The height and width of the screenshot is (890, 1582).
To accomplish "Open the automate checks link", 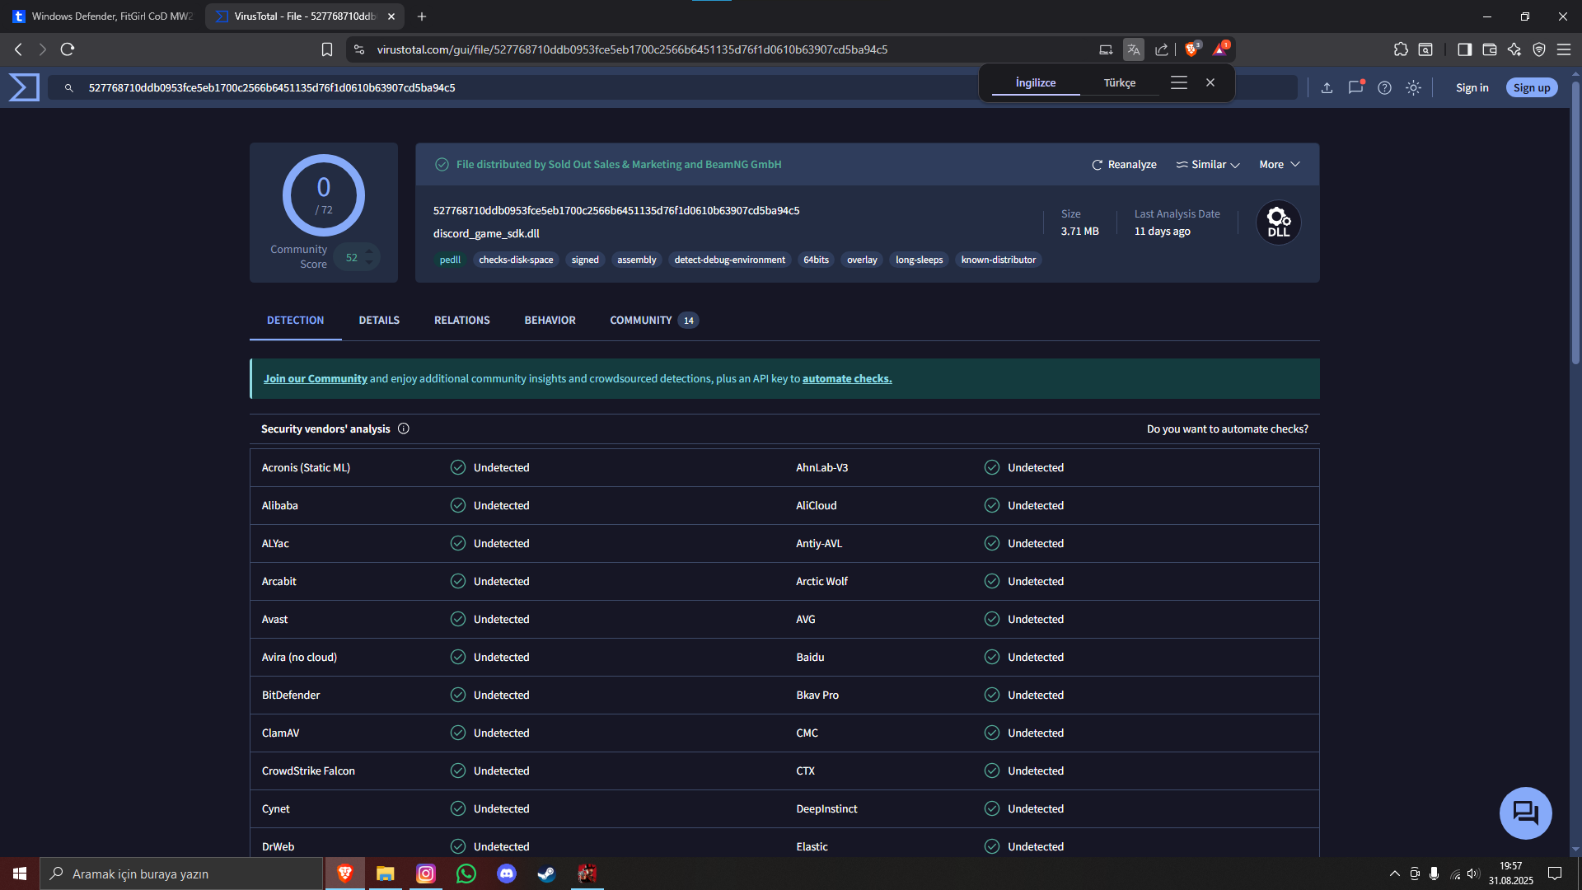I will tap(847, 378).
